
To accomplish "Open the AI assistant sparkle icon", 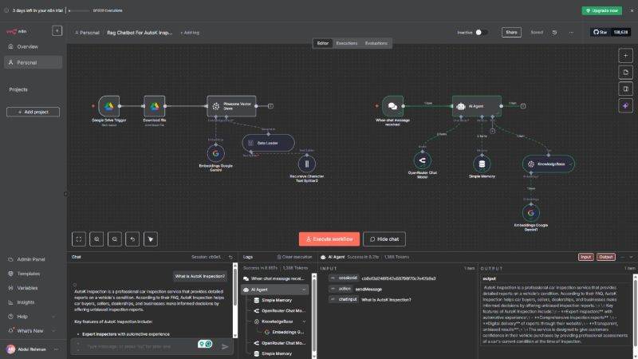I will tap(625, 106).
